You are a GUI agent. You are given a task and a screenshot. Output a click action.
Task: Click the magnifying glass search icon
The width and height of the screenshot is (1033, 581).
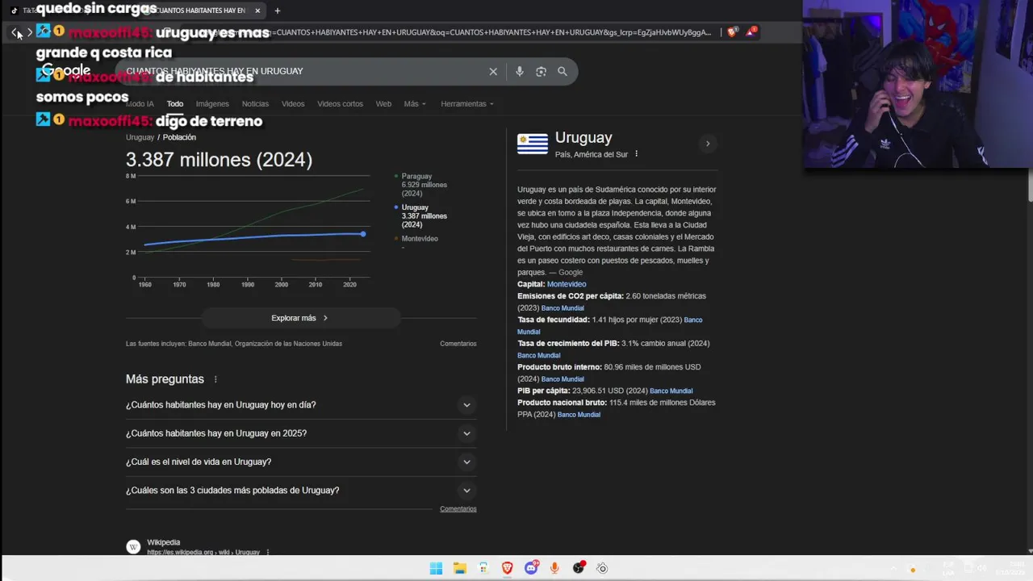tap(563, 72)
